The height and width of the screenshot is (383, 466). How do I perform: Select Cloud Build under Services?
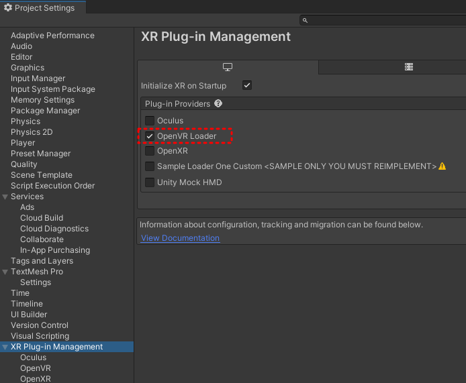42,218
